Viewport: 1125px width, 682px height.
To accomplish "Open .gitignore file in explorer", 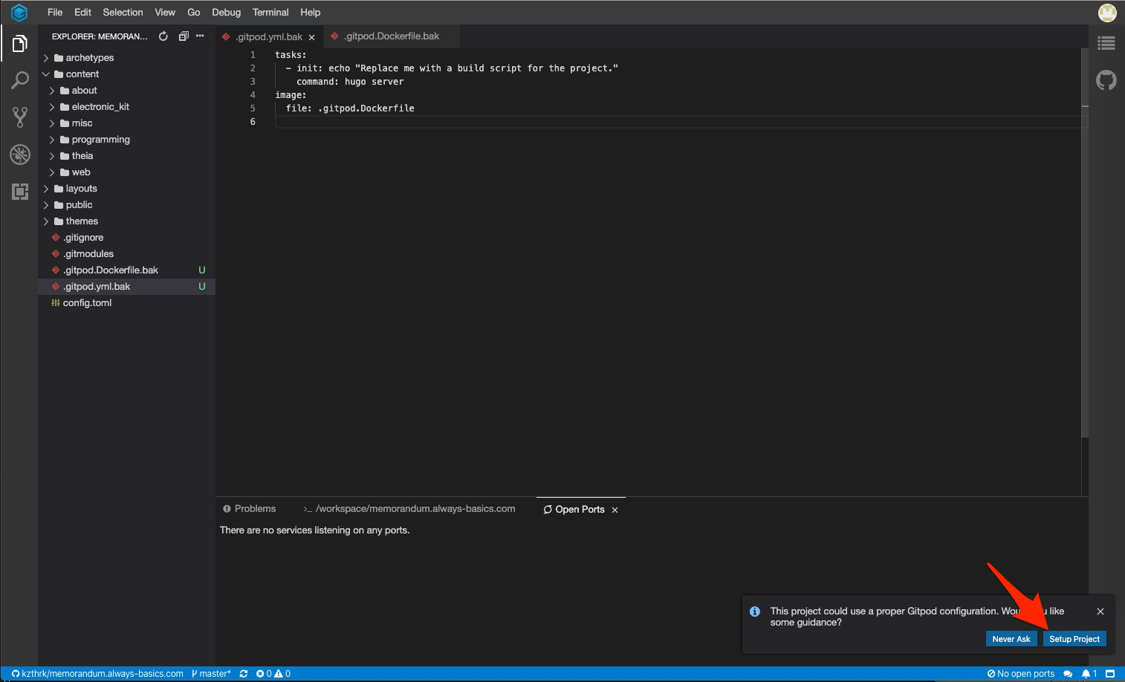I will (x=126, y=238).
